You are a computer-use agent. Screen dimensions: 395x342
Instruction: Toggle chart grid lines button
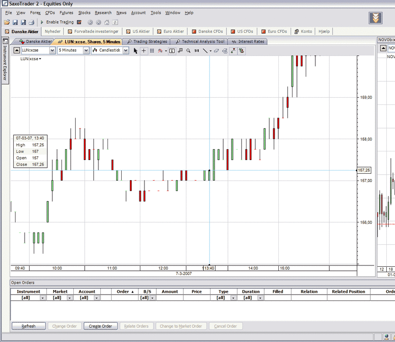152,51
